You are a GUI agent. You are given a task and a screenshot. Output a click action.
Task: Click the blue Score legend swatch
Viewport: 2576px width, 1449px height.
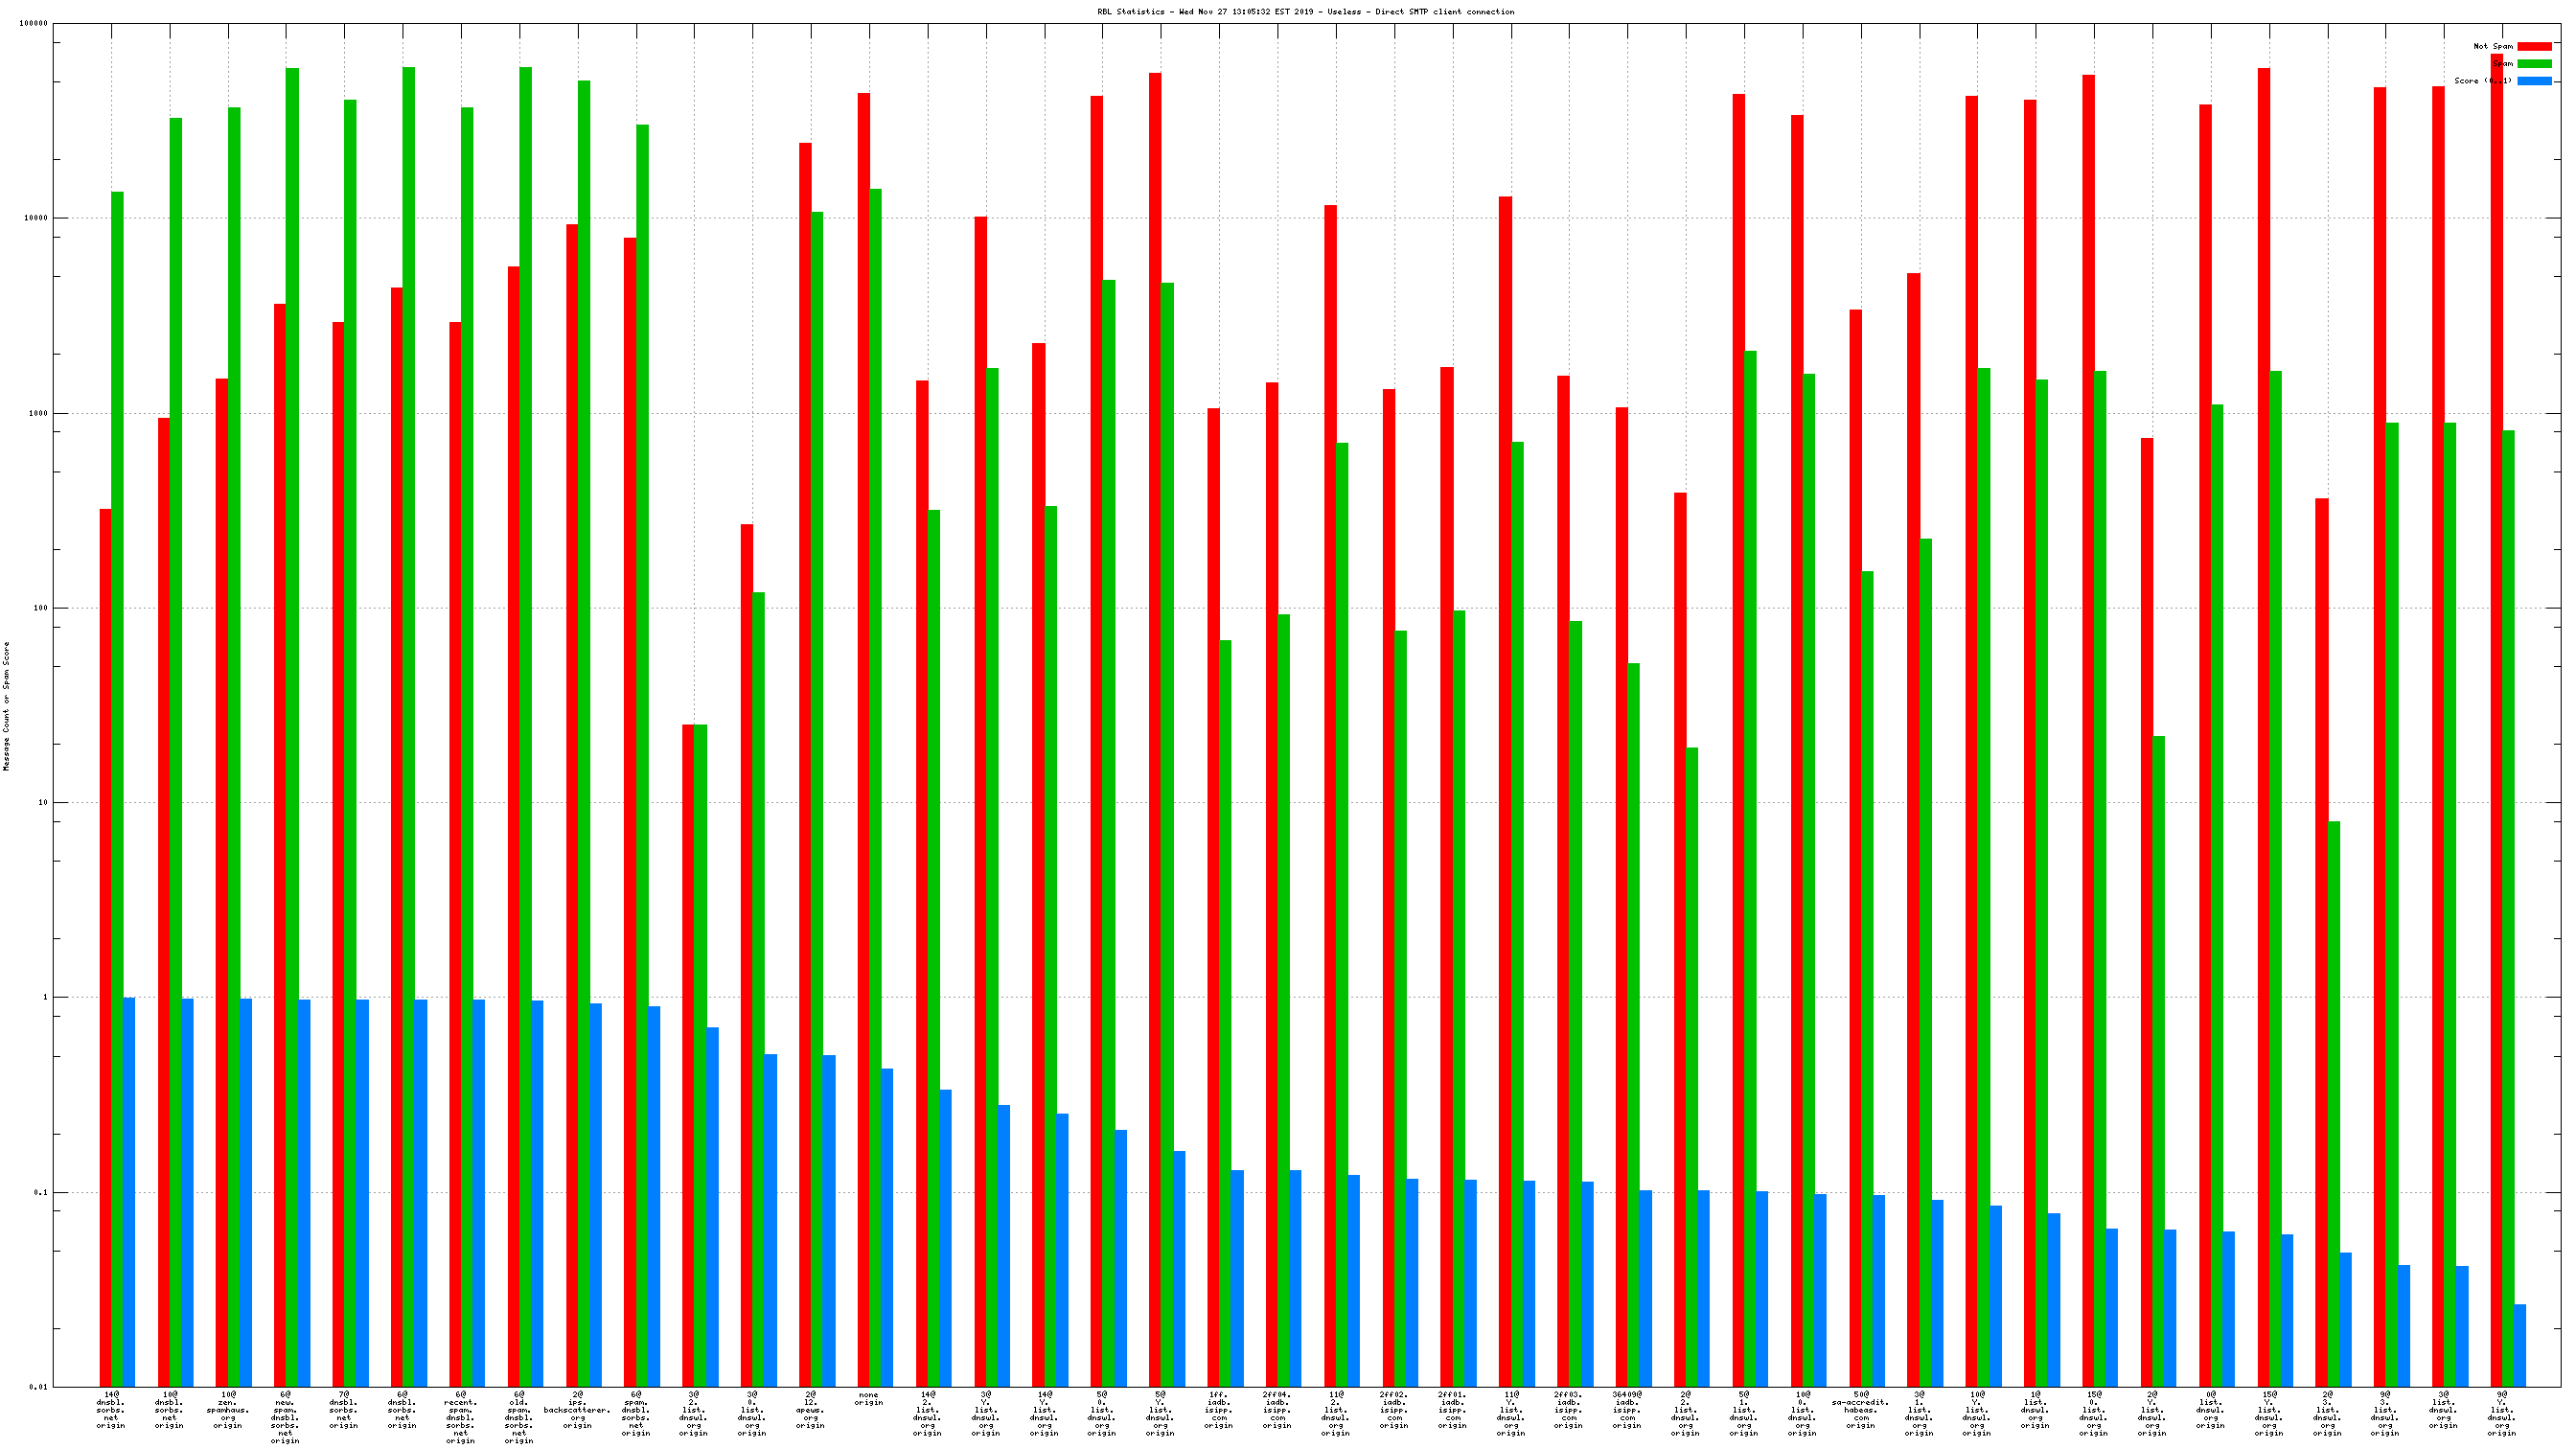(2533, 81)
